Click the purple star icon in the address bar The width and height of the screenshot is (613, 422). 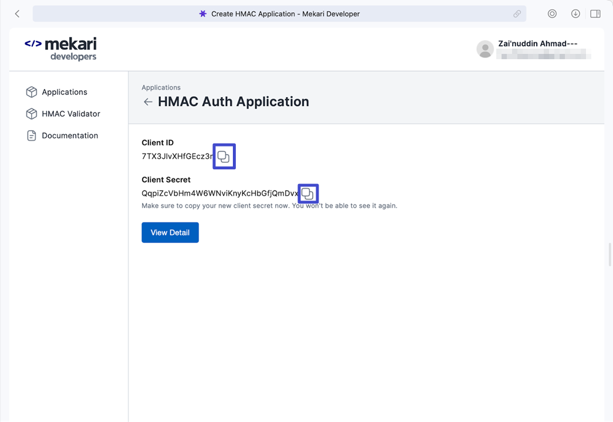tap(203, 14)
